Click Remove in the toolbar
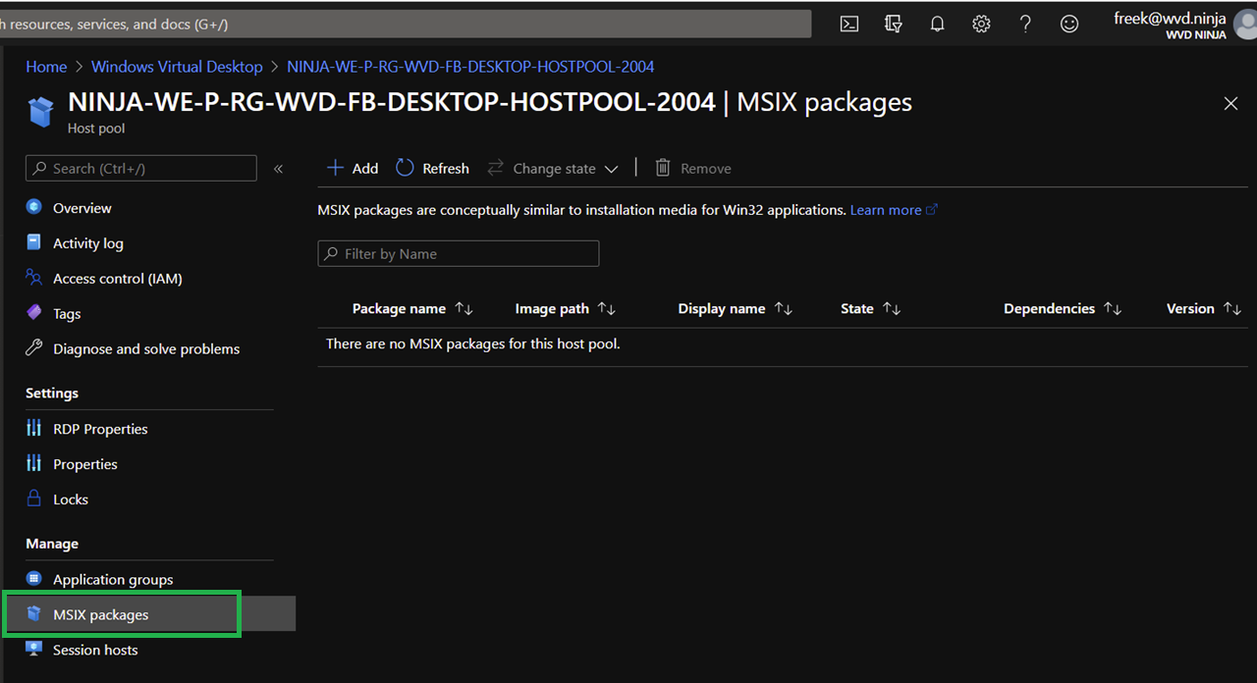The height and width of the screenshot is (683, 1257). pos(693,169)
